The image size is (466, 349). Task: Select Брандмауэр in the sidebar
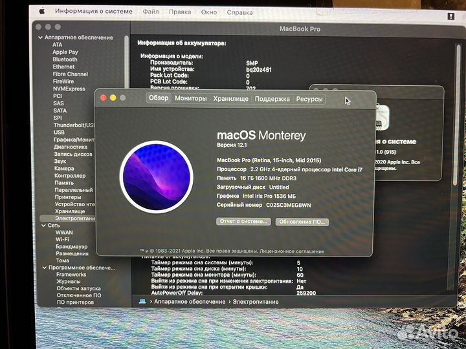pos(72,247)
